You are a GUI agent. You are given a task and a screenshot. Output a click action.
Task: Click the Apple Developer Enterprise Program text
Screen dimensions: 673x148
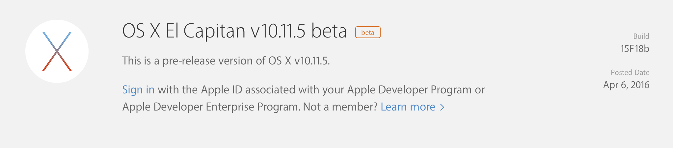click(211, 107)
